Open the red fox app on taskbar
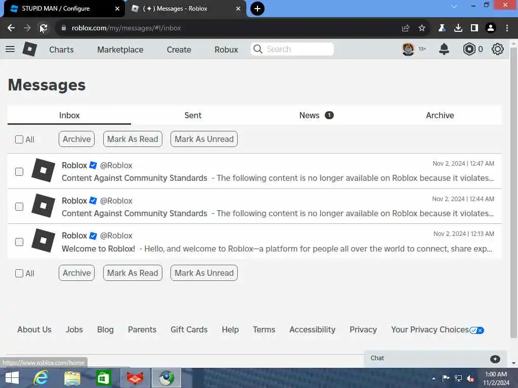This screenshot has height=388, width=518. [x=135, y=378]
